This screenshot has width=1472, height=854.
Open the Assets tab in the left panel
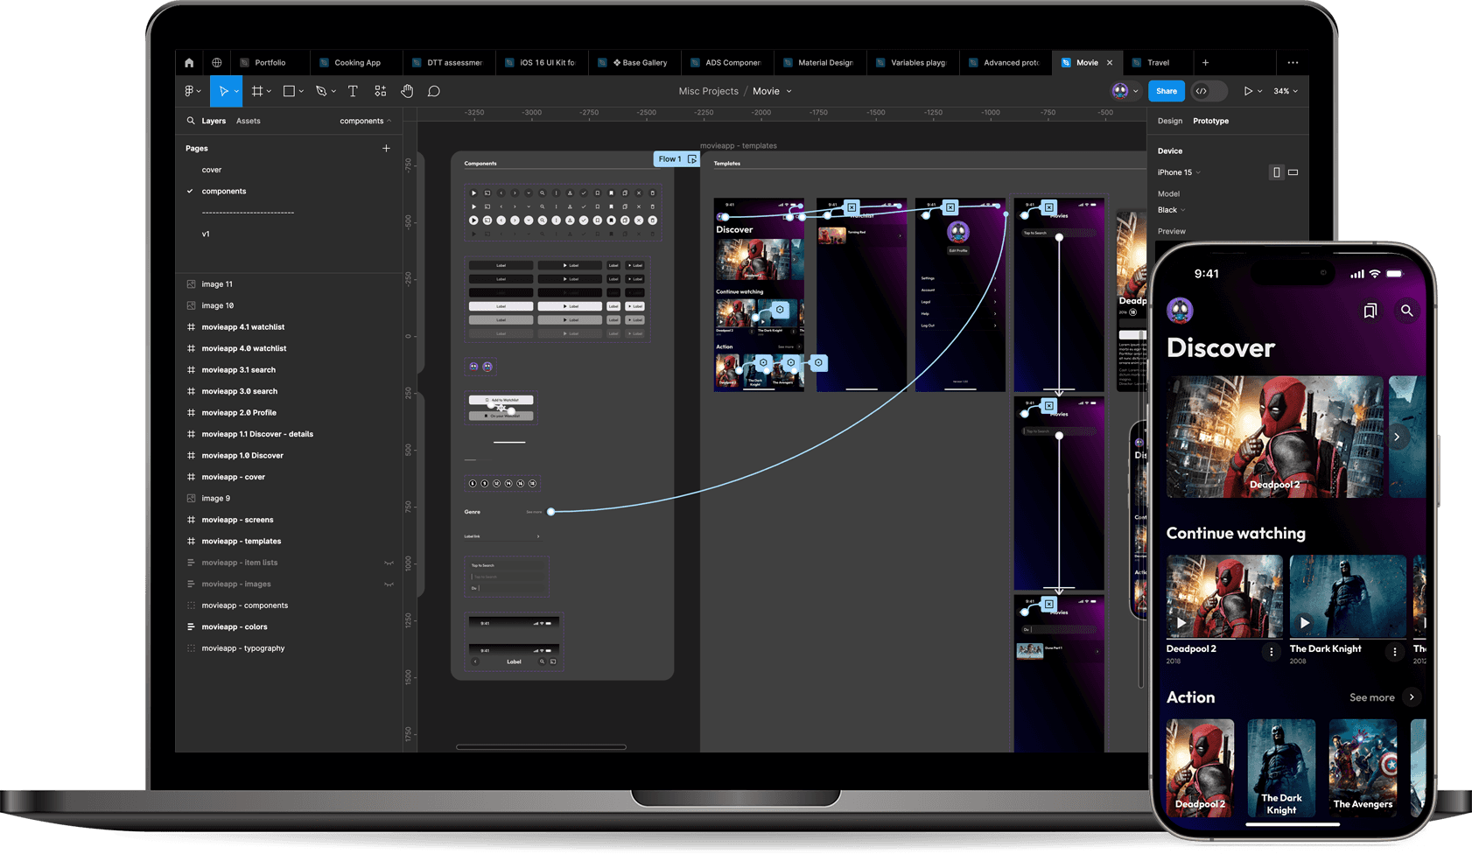248,121
